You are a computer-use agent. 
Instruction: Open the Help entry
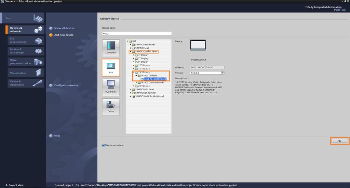[x=55, y=136]
